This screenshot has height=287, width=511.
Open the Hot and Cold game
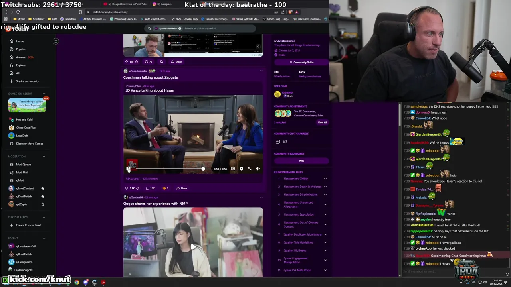(24, 120)
